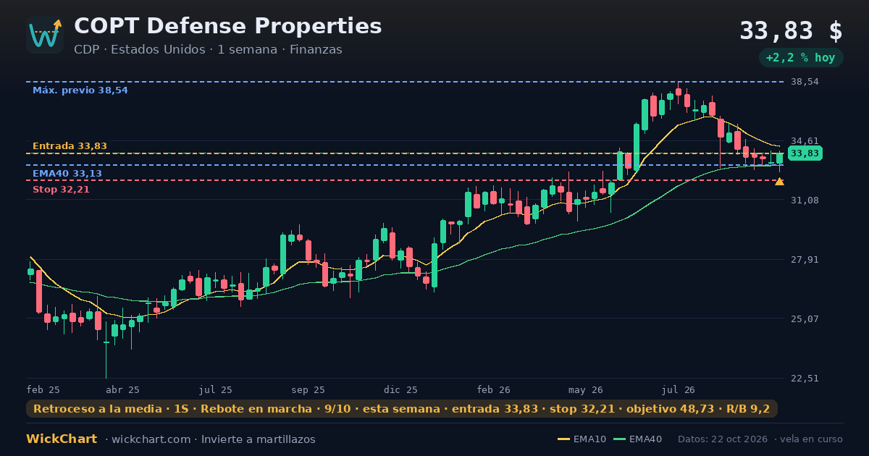Click the Datos: 22 oct 2026 text
869x456 pixels.
pos(723,439)
